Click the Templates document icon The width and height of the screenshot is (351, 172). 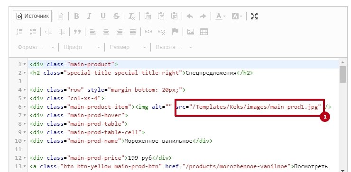(x=60, y=16)
